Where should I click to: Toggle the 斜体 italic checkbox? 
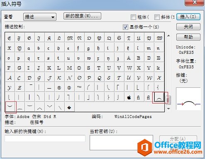[x=157, y=17]
